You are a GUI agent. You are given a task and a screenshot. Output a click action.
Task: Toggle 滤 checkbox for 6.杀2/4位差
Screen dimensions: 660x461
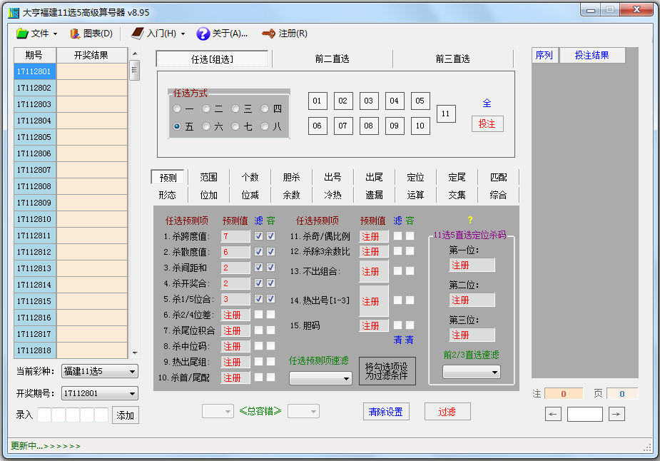(x=259, y=315)
